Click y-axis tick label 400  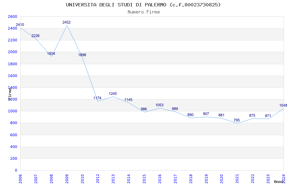point(14,147)
